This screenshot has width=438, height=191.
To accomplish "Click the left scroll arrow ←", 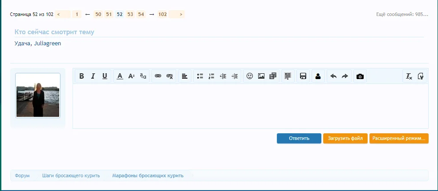I will coord(87,15).
